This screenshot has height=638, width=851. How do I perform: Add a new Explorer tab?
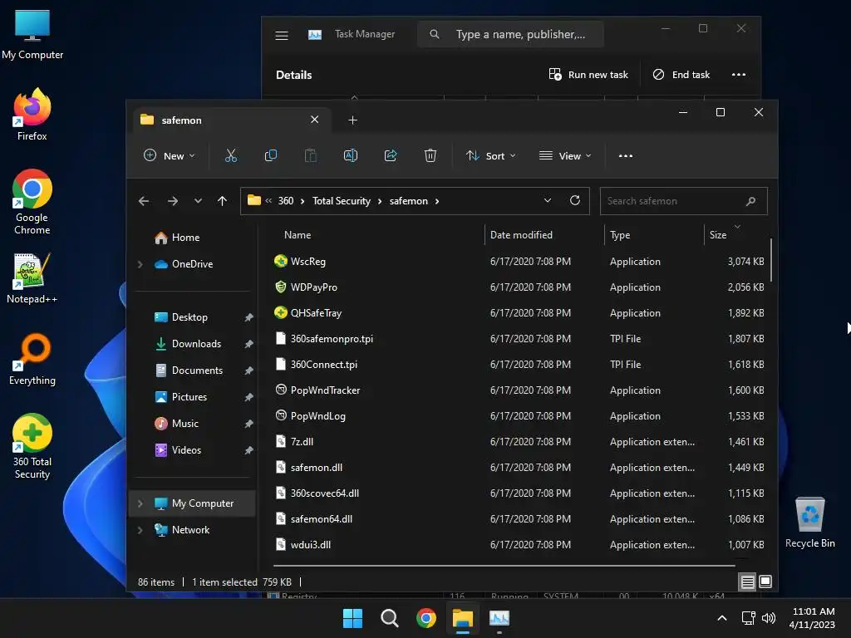pyautogui.click(x=352, y=120)
